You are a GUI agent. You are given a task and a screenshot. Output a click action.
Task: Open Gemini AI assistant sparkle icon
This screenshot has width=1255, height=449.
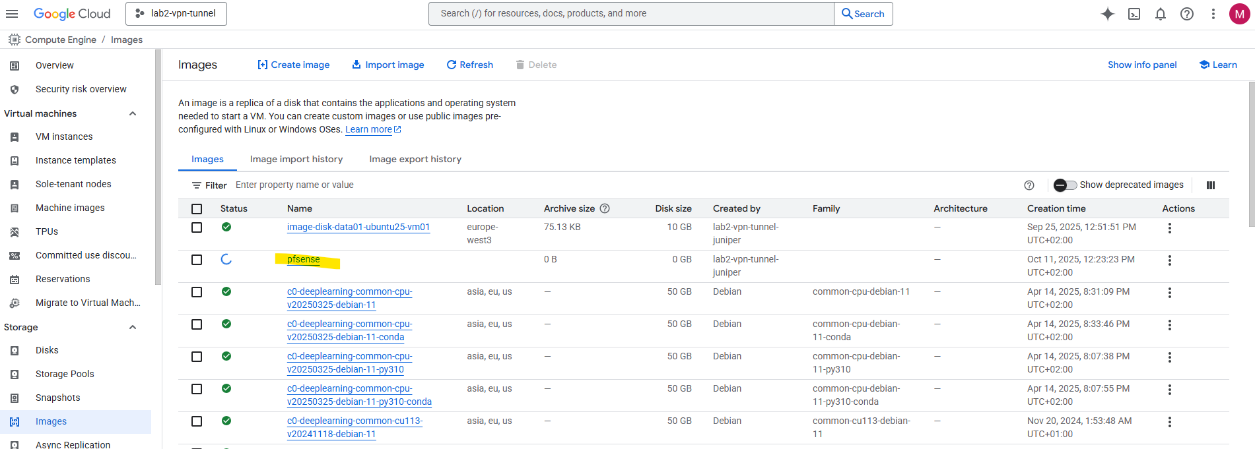click(x=1107, y=14)
